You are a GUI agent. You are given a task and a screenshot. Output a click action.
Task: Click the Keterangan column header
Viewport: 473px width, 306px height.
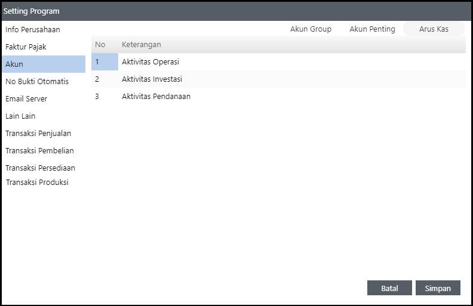click(x=142, y=45)
